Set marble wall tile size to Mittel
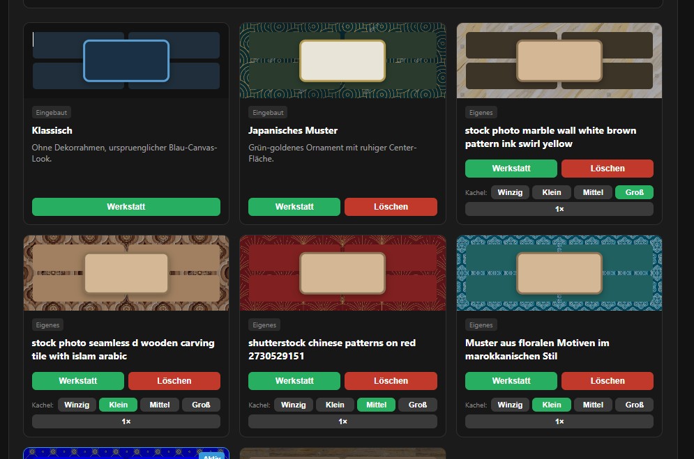Screen dimensions: 694x459 (x=593, y=193)
